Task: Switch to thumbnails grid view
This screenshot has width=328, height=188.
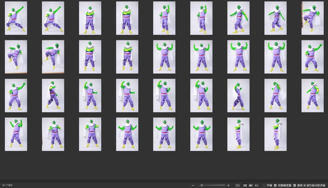Action: (245, 185)
